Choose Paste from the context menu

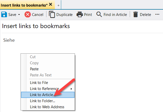[34, 69]
